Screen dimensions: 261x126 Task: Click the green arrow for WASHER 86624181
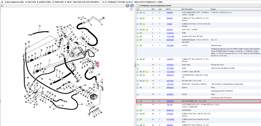(141, 110)
